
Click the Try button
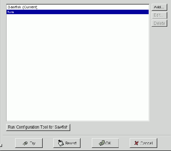[29, 143]
